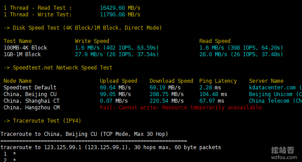Click the 'Test Name' column header
302x162 pixels.
click(x=17, y=41)
